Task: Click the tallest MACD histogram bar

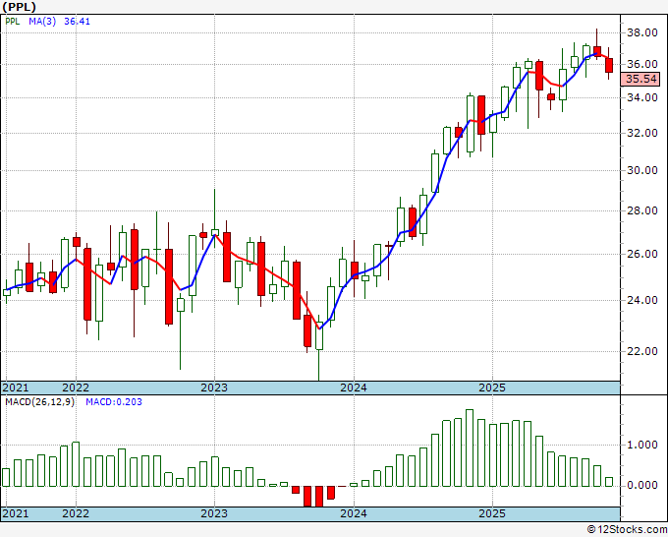Action: pos(470,447)
